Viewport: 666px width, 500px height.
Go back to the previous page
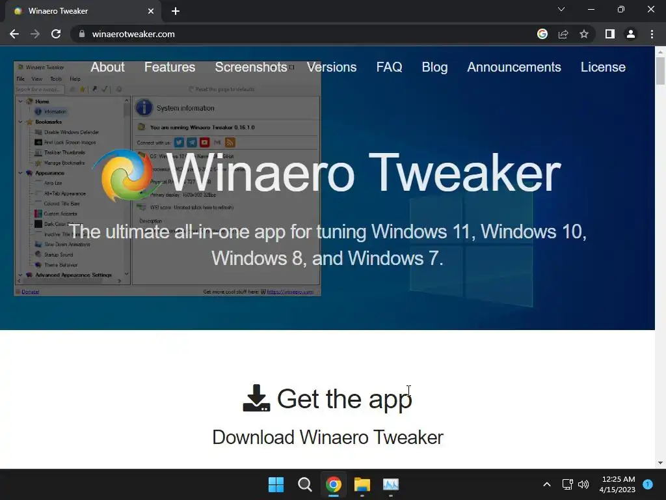(14, 34)
